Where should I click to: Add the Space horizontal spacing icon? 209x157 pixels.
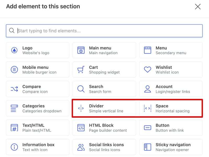click(148, 108)
